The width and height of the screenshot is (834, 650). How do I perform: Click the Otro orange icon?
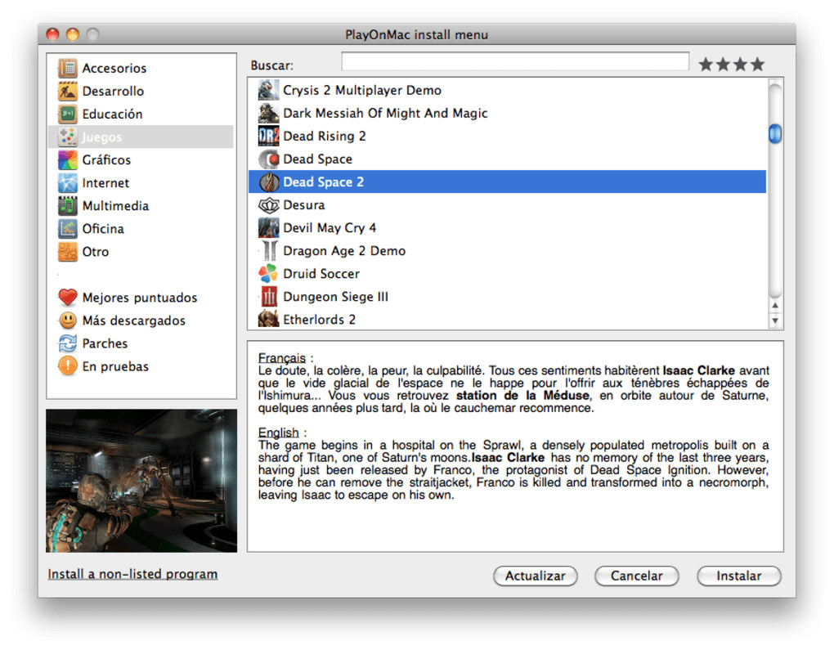click(68, 252)
